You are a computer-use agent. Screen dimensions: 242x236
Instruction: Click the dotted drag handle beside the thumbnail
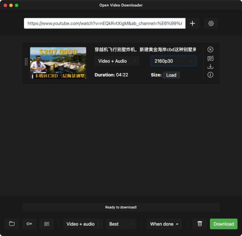tap(26, 62)
